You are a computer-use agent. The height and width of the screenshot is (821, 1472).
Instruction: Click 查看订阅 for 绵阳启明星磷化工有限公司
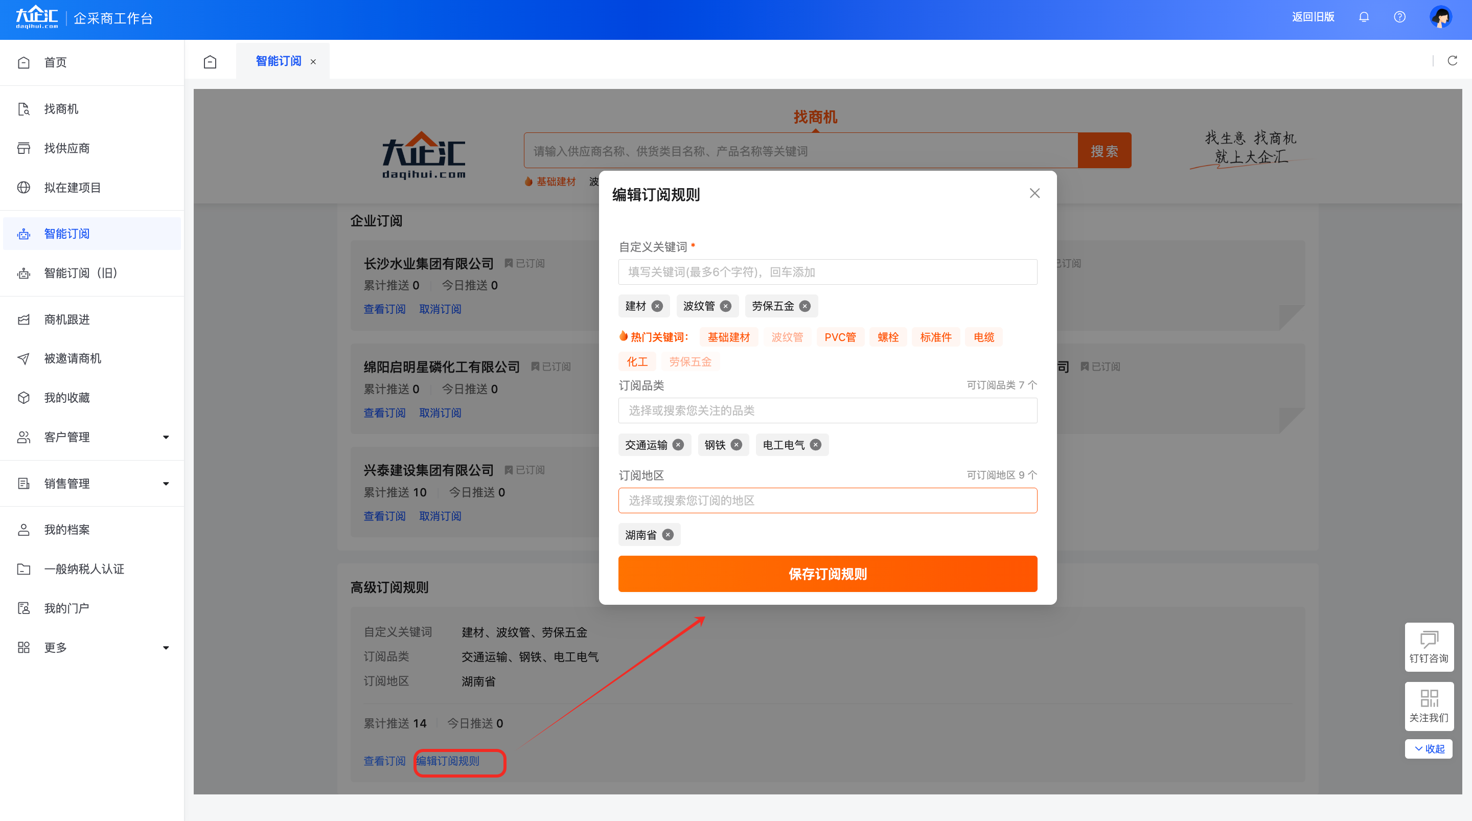384,413
